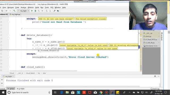
Task: Open the Code menu
Action: pos(17,7)
